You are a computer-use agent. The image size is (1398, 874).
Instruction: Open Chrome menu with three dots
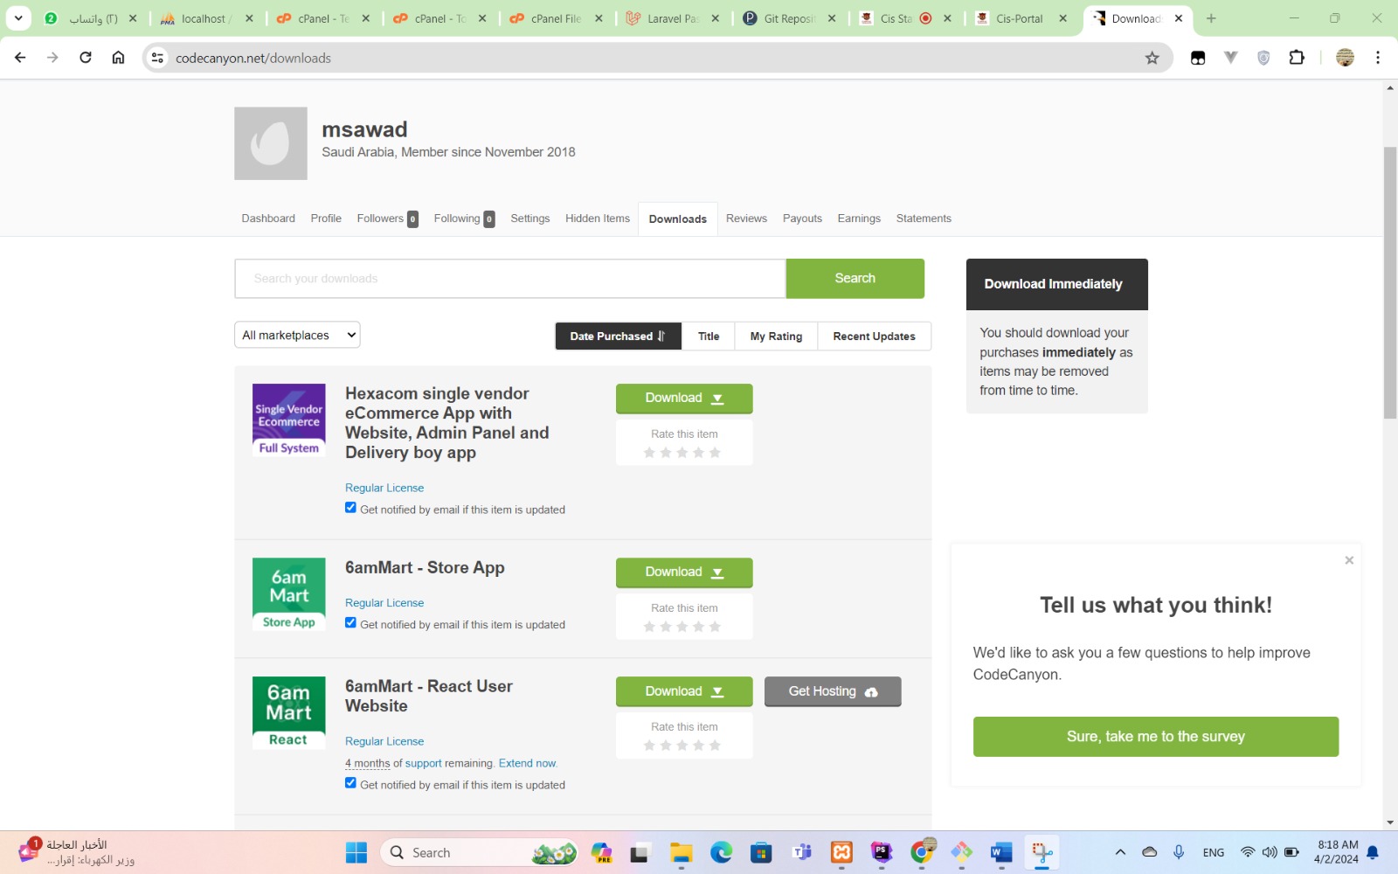pyautogui.click(x=1378, y=58)
